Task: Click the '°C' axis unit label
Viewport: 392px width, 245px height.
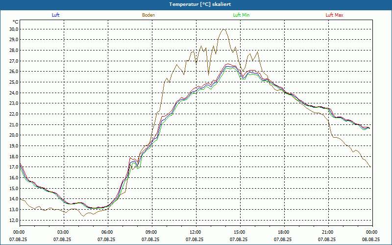Action: (16, 22)
